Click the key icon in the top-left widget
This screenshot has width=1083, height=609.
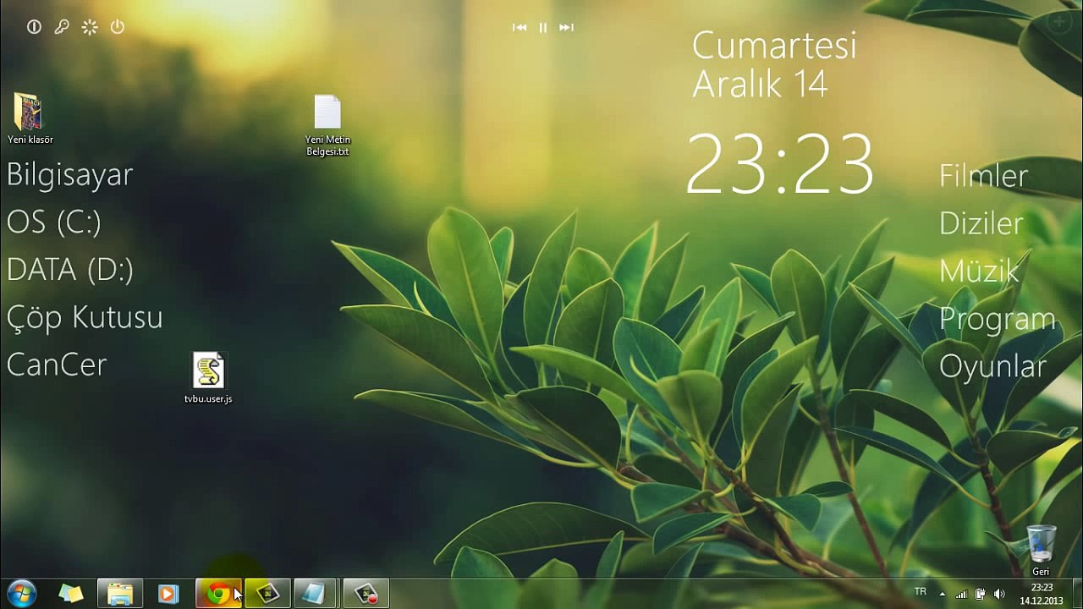pos(62,27)
